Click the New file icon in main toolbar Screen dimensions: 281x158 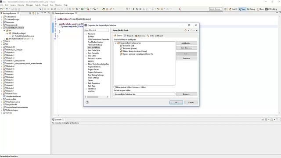tap(1, 9)
